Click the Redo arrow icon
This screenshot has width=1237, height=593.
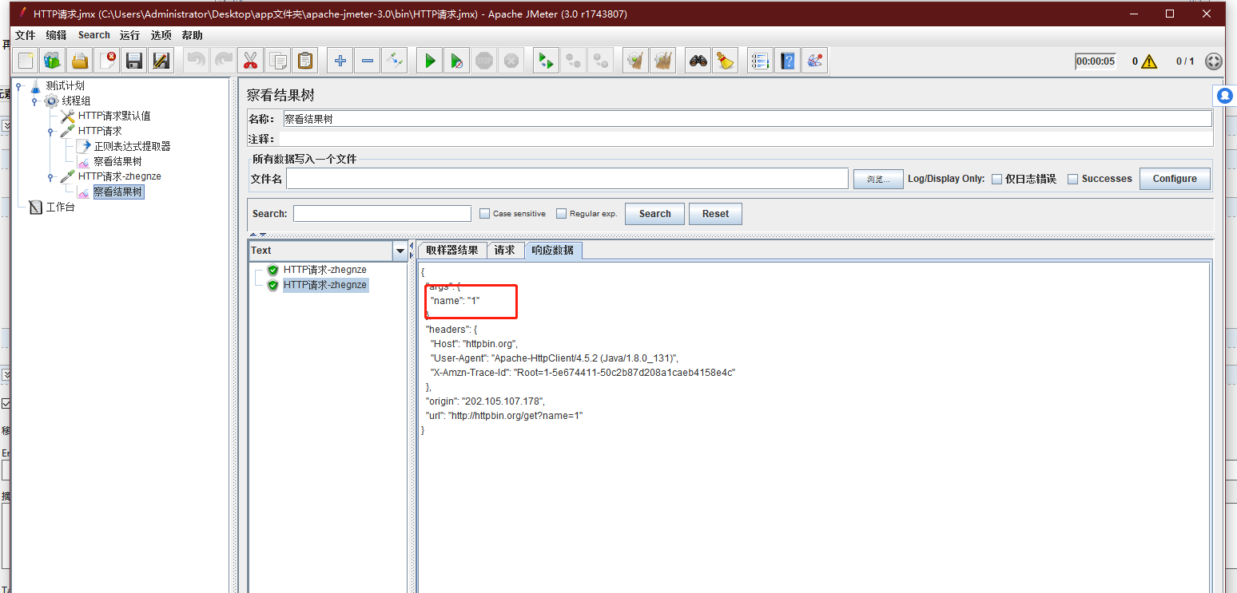click(x=223, y=61)
